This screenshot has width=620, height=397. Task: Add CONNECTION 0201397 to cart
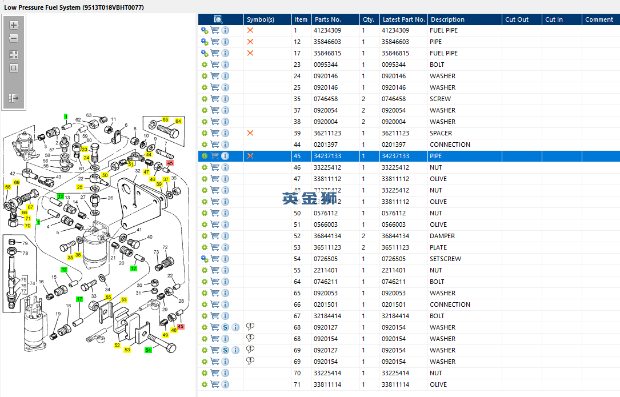click(x=215, y=145)
